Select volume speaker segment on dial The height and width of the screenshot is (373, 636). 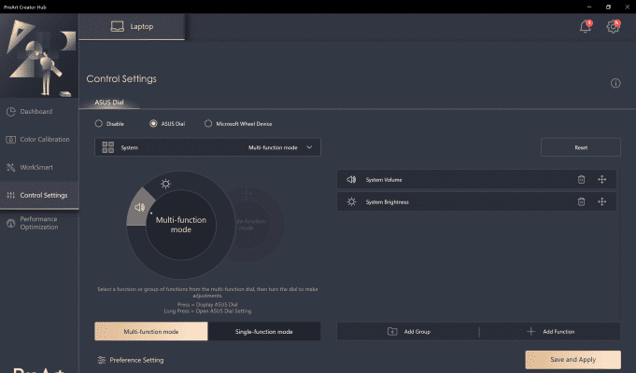click(x=139, y=207)
